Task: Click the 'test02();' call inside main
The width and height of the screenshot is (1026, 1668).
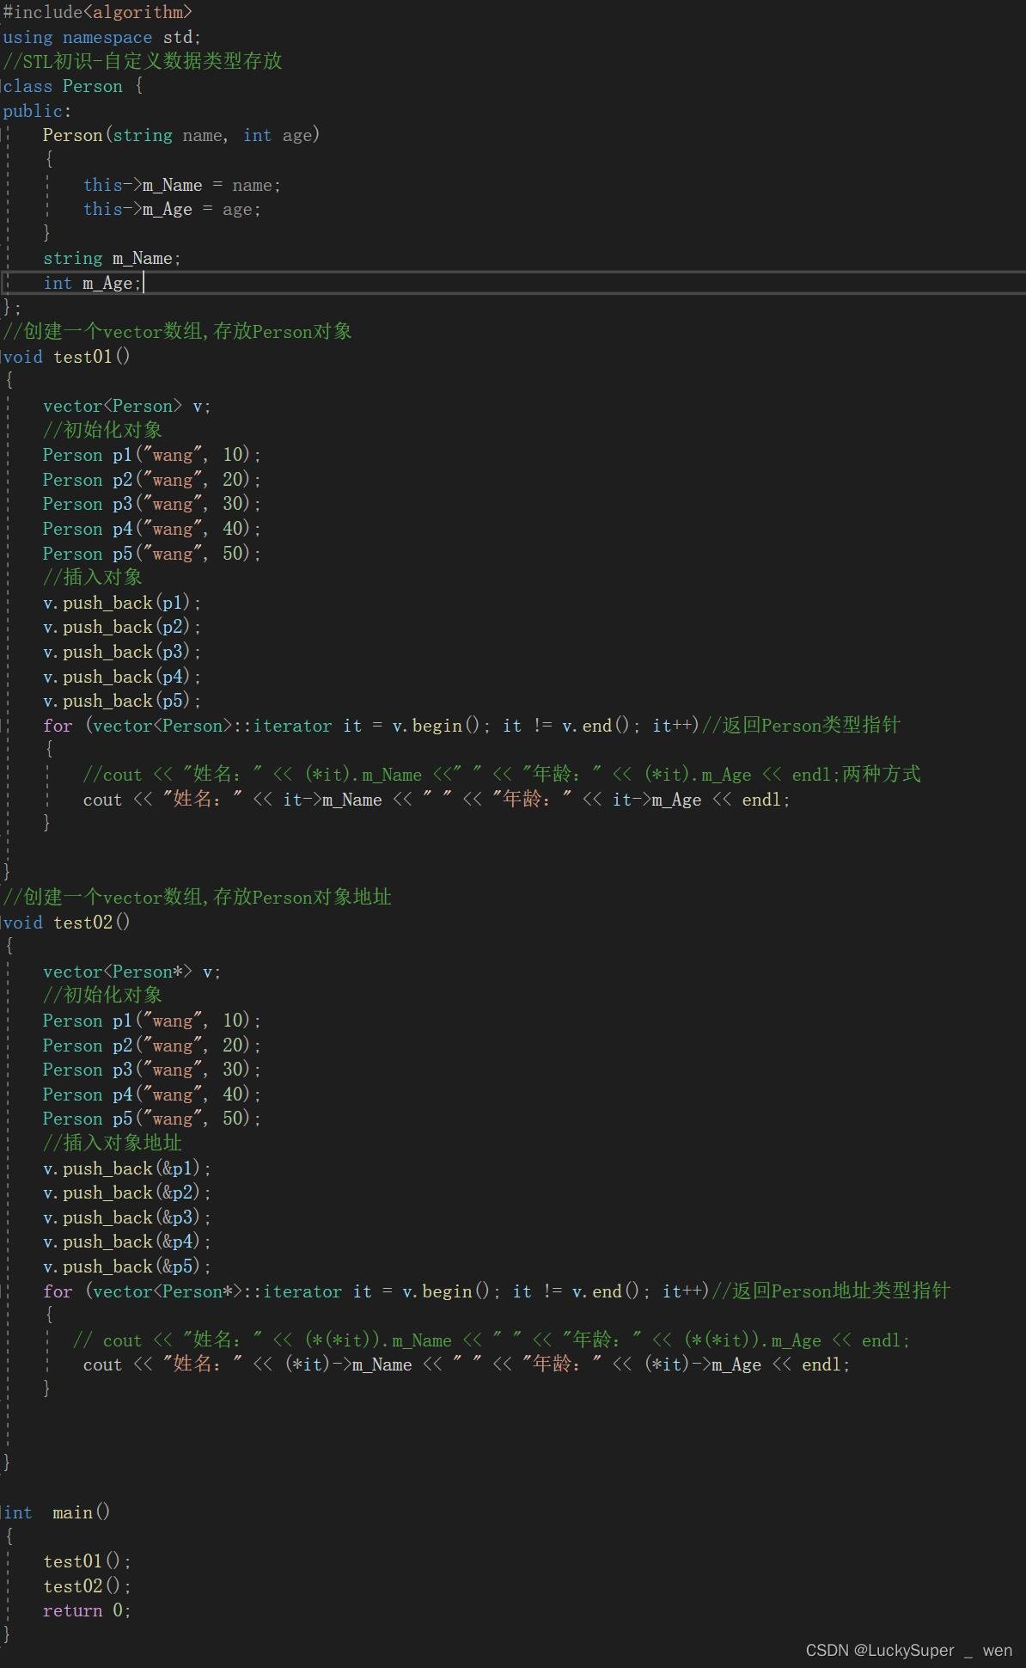Action: coord(87,1586)
